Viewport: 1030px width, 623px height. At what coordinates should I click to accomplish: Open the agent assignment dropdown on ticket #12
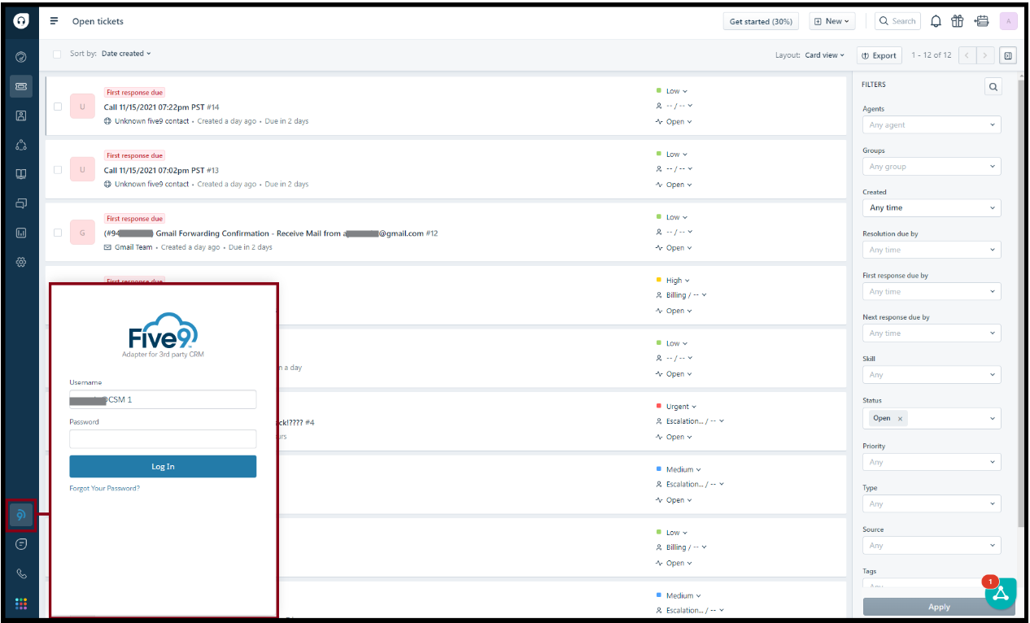[x=674, y=233]
